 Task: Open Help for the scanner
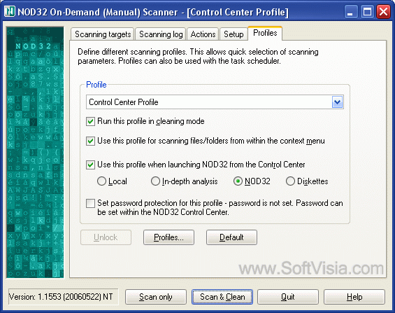354,297
